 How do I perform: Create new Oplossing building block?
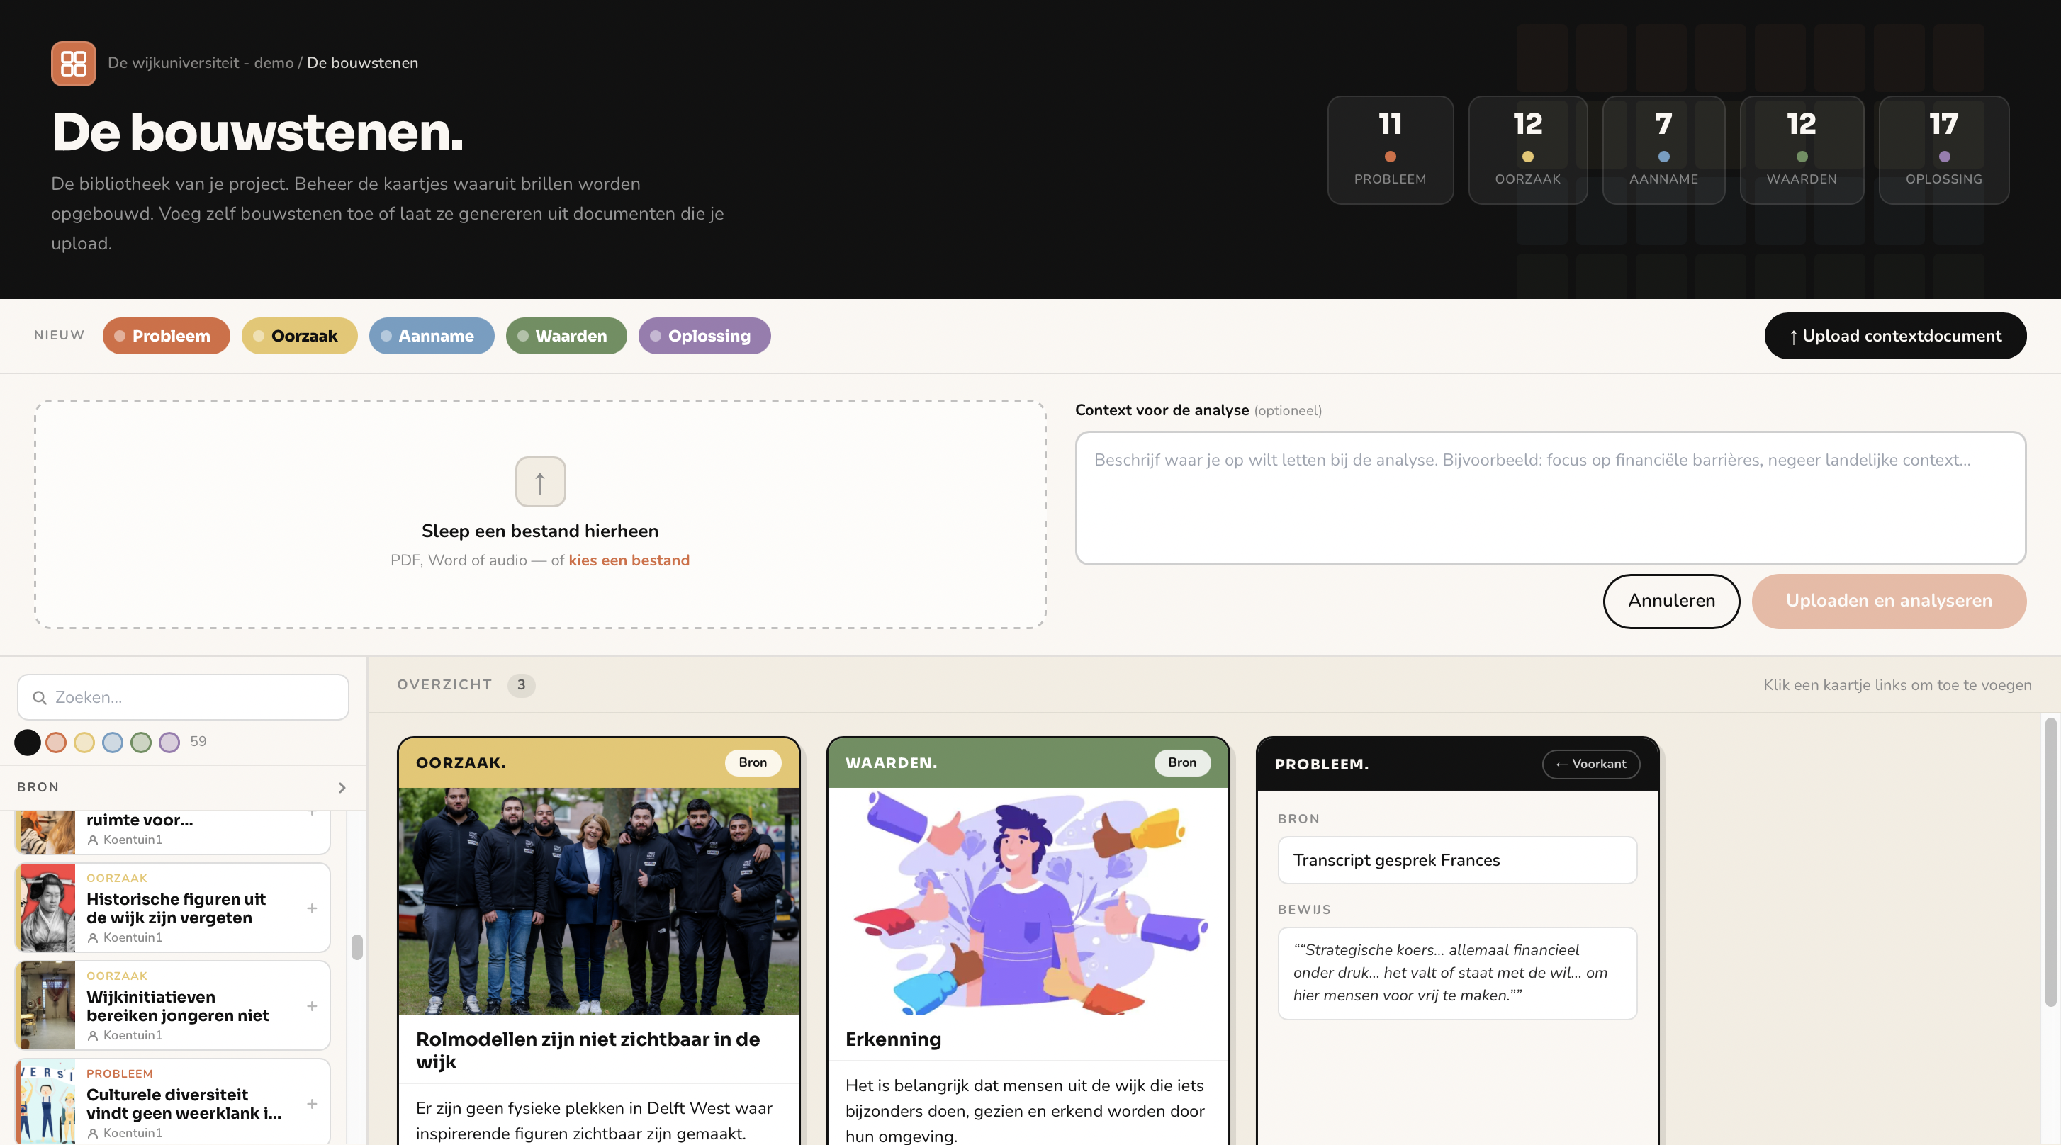pyautogui.click(x=704, y=336)
